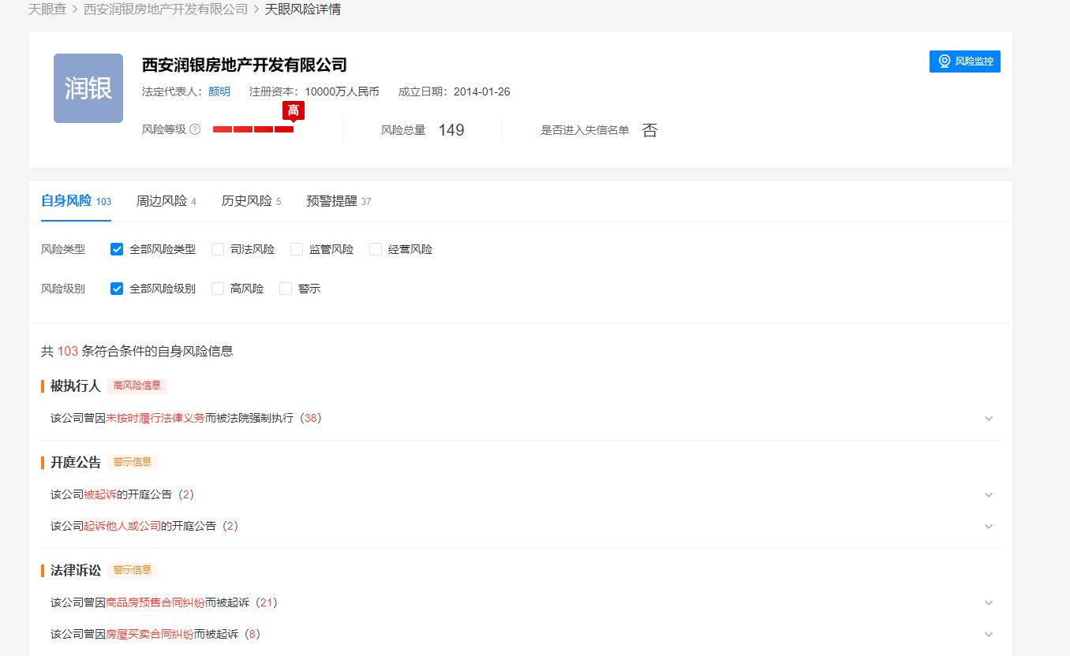Click the 警示信息 tag beside 法律诉讼
This screenshot has height=656, width=1070.
pyautogui.click(x=133, y=570)
